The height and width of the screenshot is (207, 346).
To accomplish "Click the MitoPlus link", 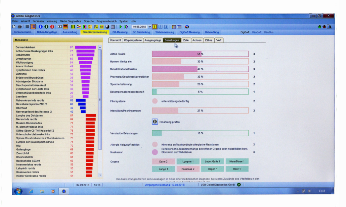I will tap(268, 32).
